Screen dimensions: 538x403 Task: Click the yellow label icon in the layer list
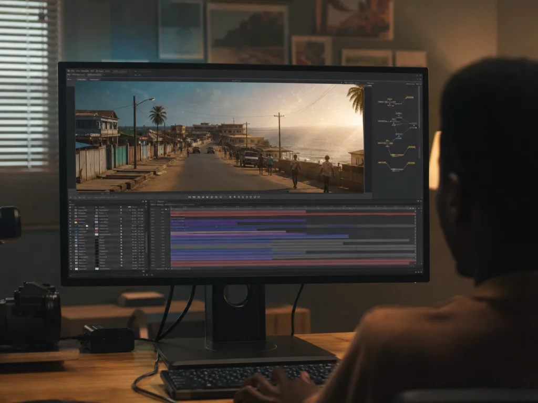point(76,222)
